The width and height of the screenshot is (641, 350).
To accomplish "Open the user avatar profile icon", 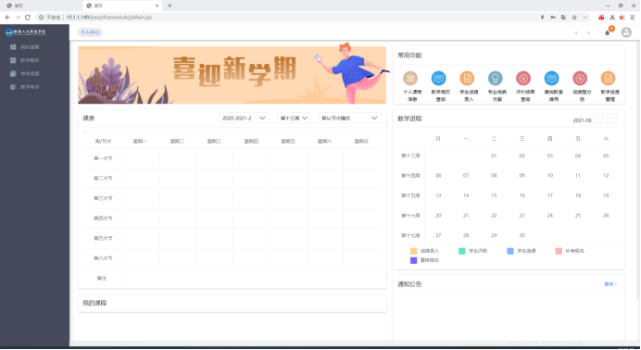I will click(x=626, y=32).
